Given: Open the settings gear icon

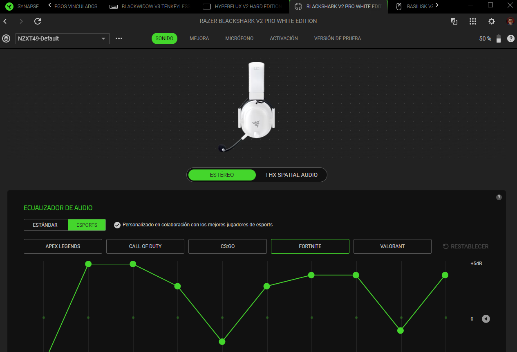Looking at the screenshot, I should [x=492, y=21].
